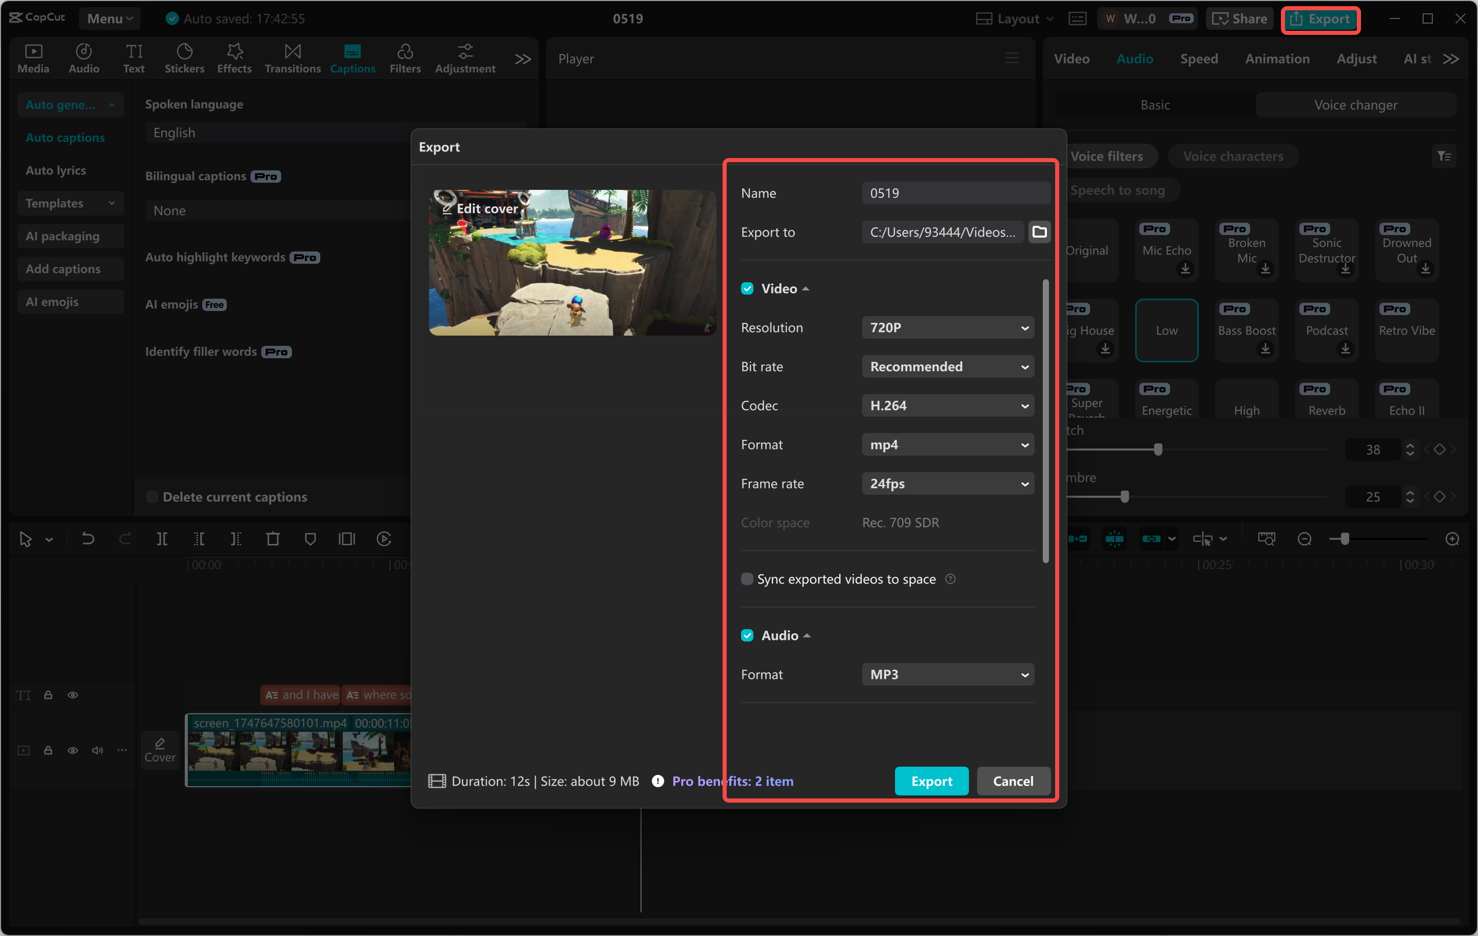
Task: Select the Stickers panel icon
Action: click(184, 57)
